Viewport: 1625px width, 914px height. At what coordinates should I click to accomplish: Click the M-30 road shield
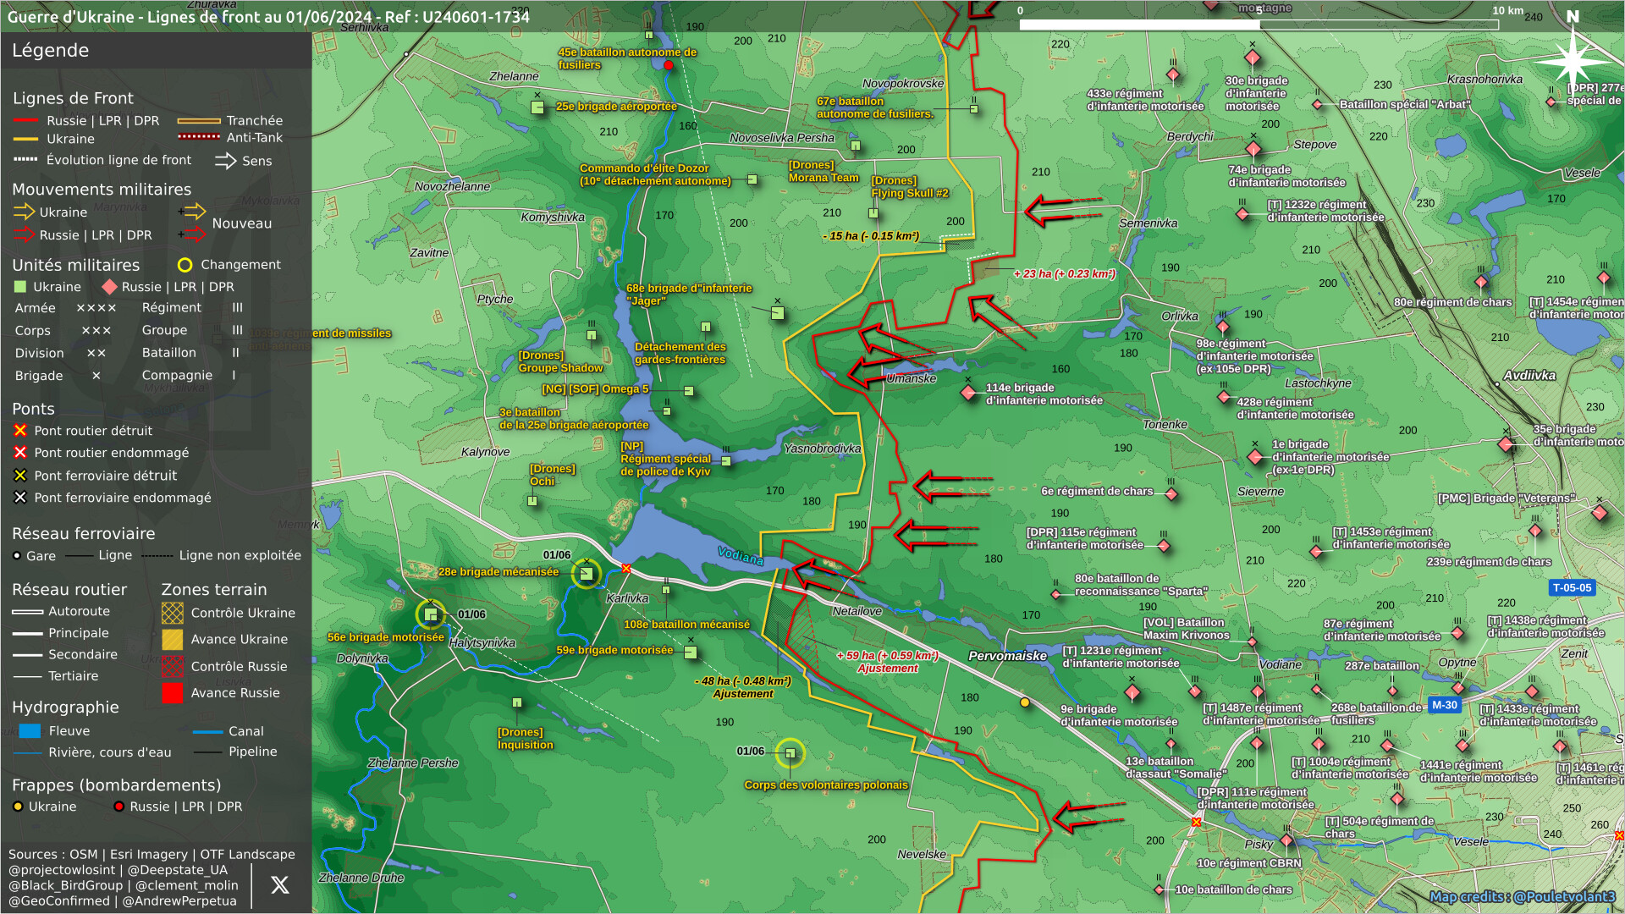coord(1445,705)
